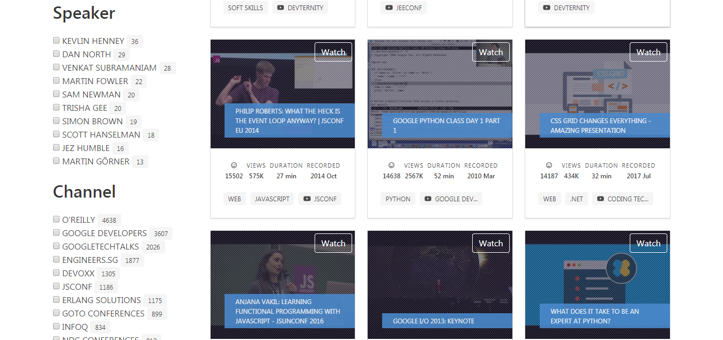Select the InfoQ channel checkbox
This screenshot has width=723, height=340.
coord(56,327)
